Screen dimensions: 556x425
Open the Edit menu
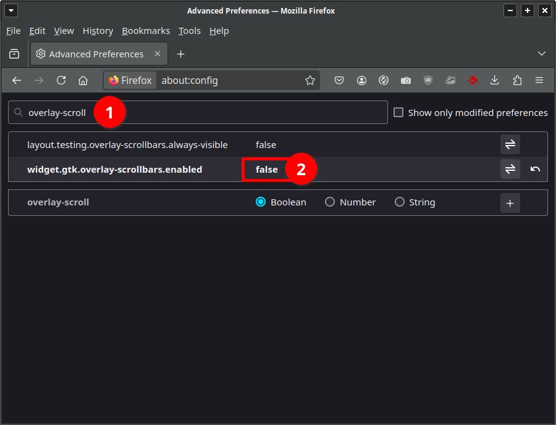tap(37, 31)
